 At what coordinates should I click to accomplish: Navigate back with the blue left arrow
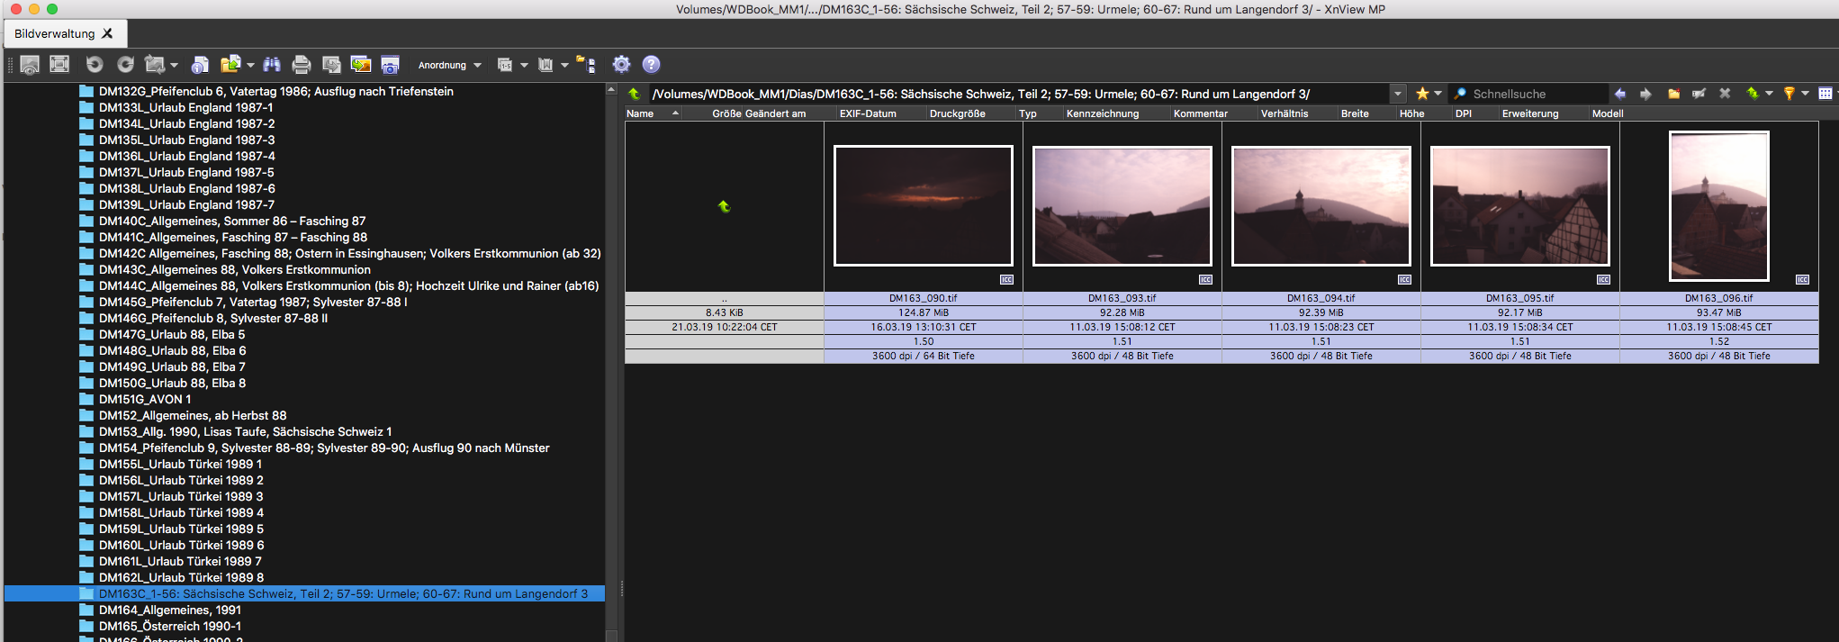click(x=1620, y=94)
